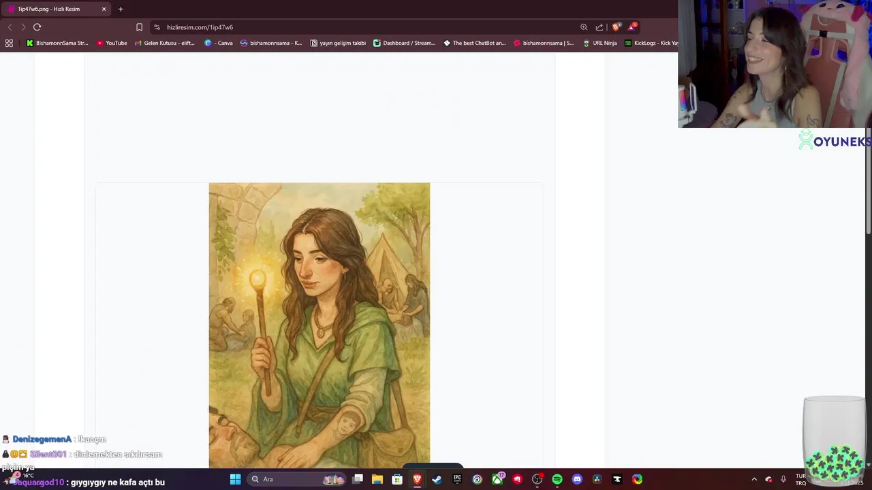Open Microsoft Store from the taskbar

click(397, 479)
